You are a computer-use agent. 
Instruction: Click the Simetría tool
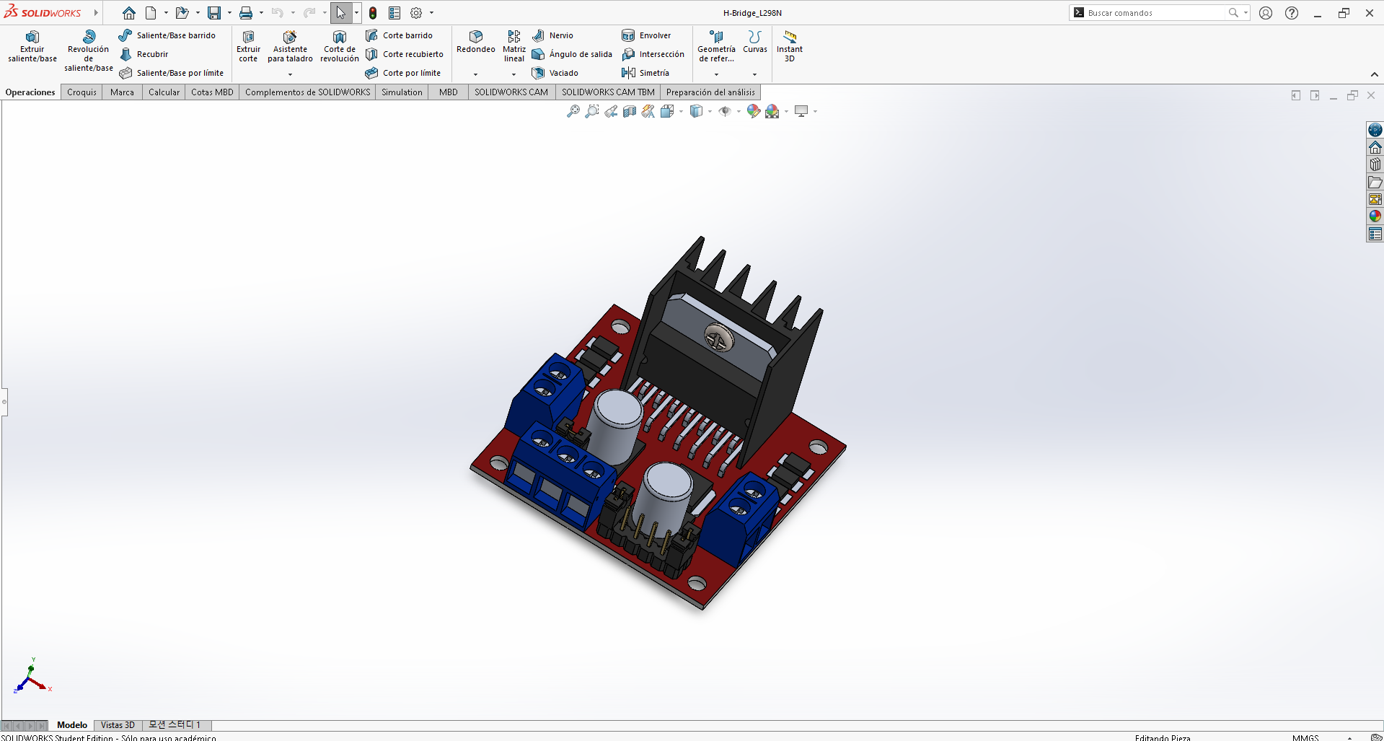click(x=645, y=73)
